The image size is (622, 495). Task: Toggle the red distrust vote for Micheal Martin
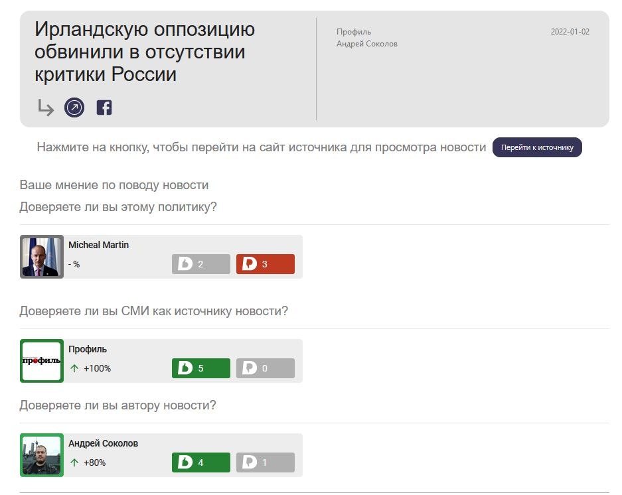pyautogui.click(x=265, y=263)
